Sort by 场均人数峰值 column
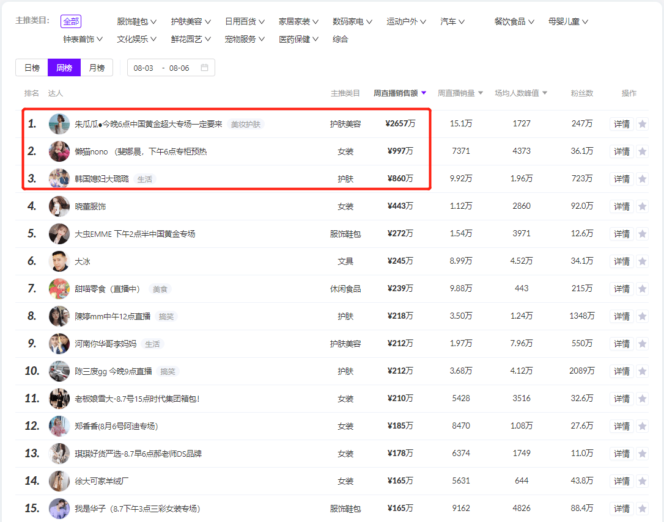Screen dimensions: 664x522 pyautogui.click(x=521, y=93)
